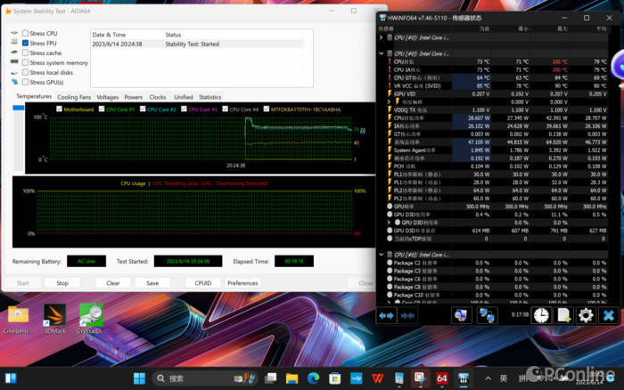The height and width of the screenshot is (390, 624).
Task: Click the HWiNFO monitor with magnifier icon
Action: [x=461, y=316]
